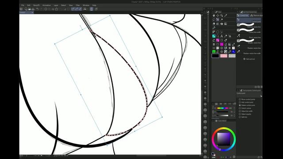Open the Filter menu
The height and width of the screenshot is (159, 283).
tap(78, 5)
